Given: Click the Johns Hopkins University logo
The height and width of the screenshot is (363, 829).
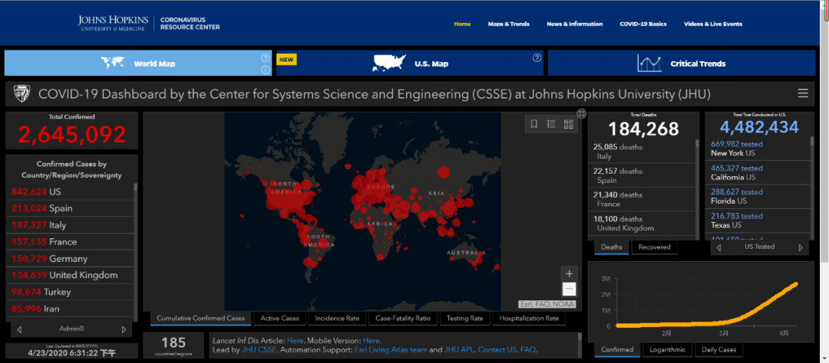Looking at the screenshot, I should click(113, 23).
